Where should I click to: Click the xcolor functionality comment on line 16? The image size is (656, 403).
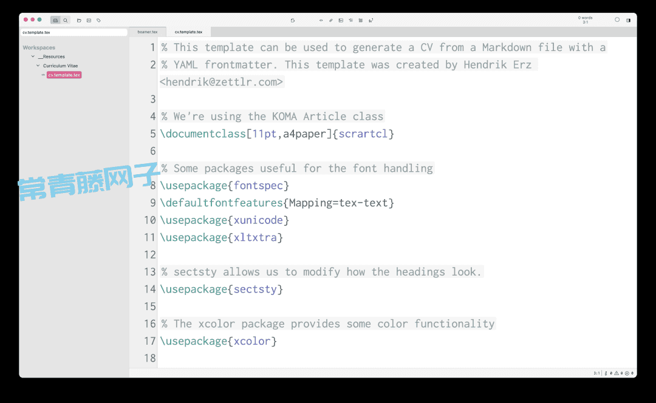[x=328, y=324]
